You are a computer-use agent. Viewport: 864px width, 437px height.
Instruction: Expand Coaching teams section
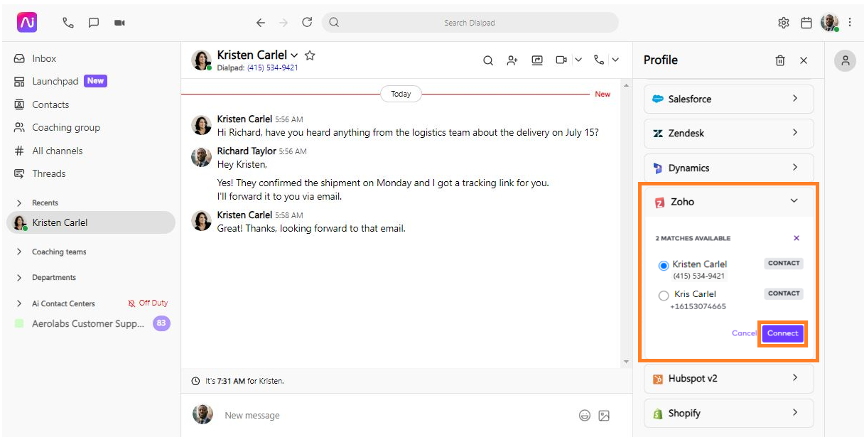(x=19, y=252)
